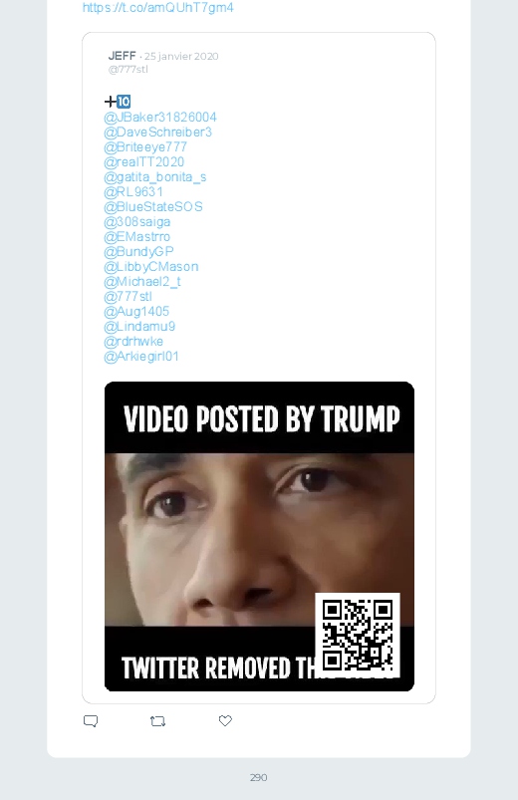Open the @rdrhwke mention link
This screenshot has width=518, height=800.
(x=133, y=342)
